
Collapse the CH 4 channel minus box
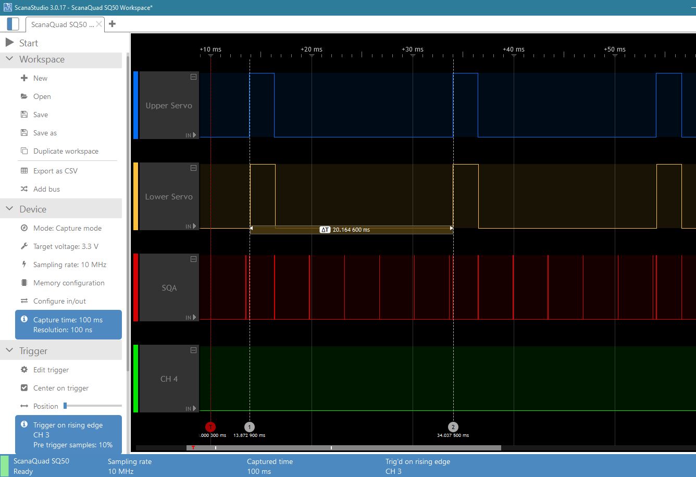point(193,350)
